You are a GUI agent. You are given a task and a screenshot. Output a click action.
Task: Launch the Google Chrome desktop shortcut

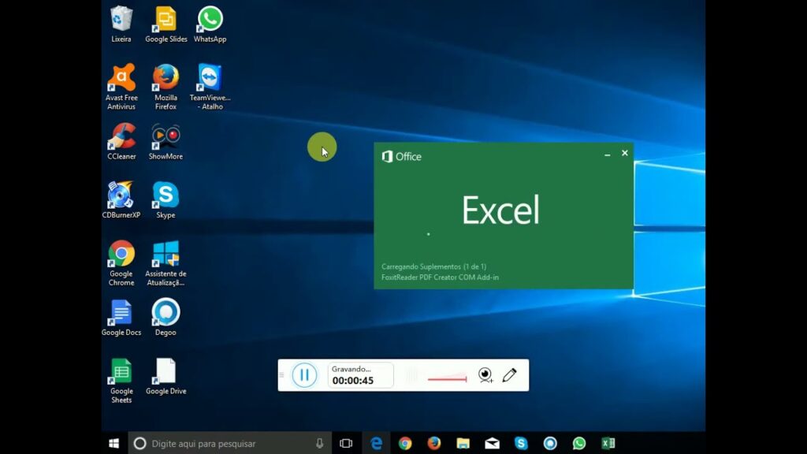click(x=121, y=263)
